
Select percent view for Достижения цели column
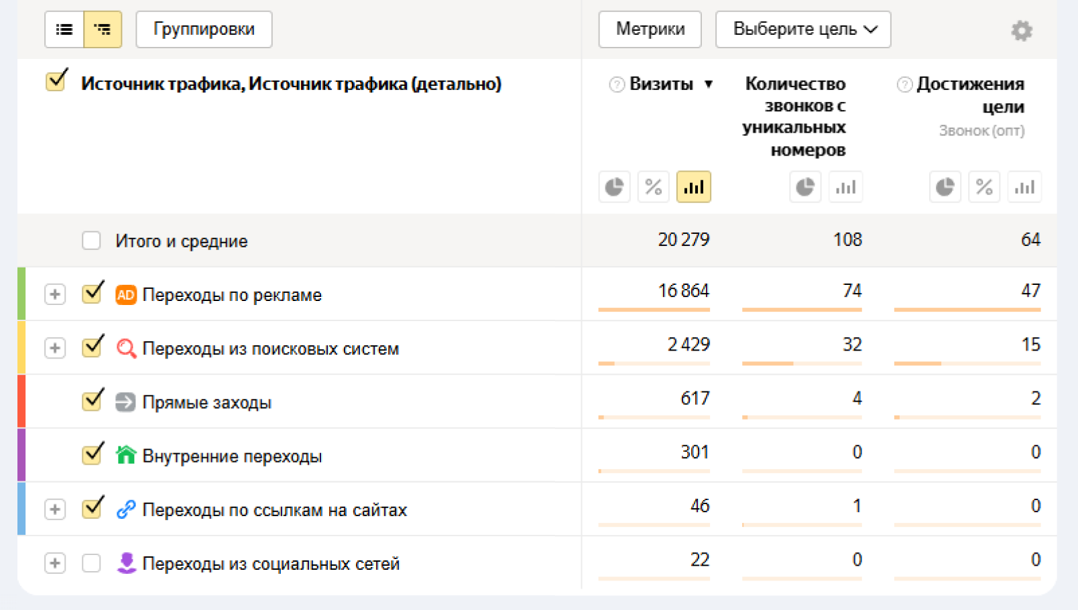[x=984, y=187]
